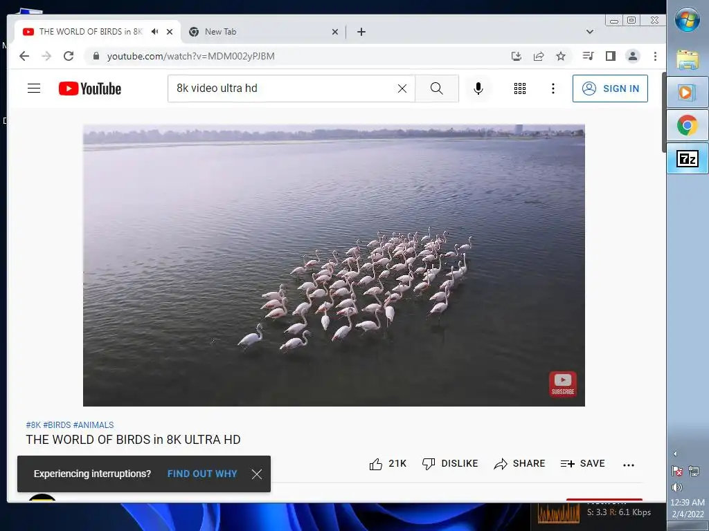
Task: Switch to THE WORLD OF BIRDS tab
Action: (x=91, y=32)
